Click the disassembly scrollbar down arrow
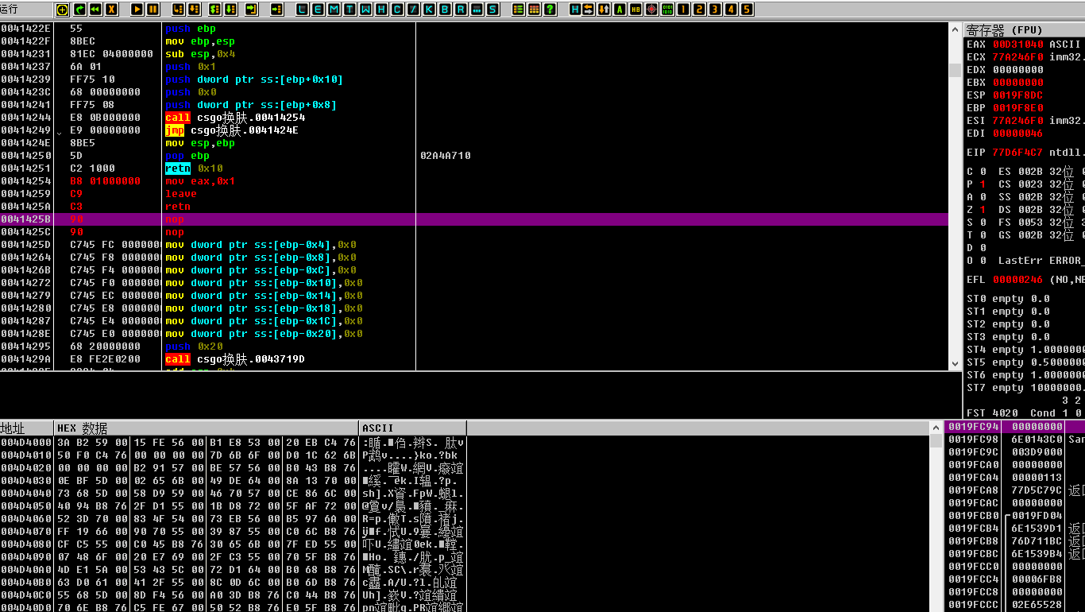The image size is (1085, 612). pyautogui.click(x=956, y=364)
